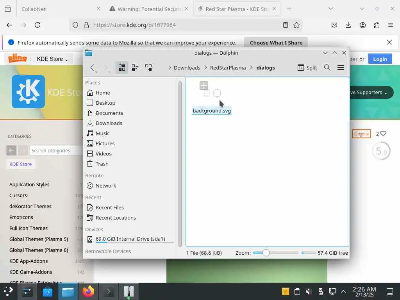
Task: Switch Dolphin to Icons view mode
Action: pyautogui.click(x=122, y=68)
